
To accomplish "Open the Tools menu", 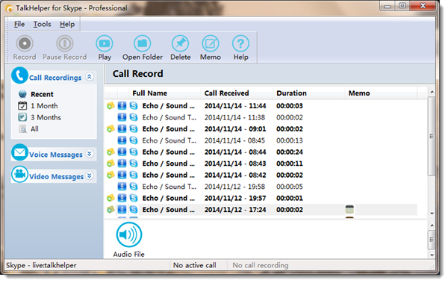I will (x=42, y=25).
